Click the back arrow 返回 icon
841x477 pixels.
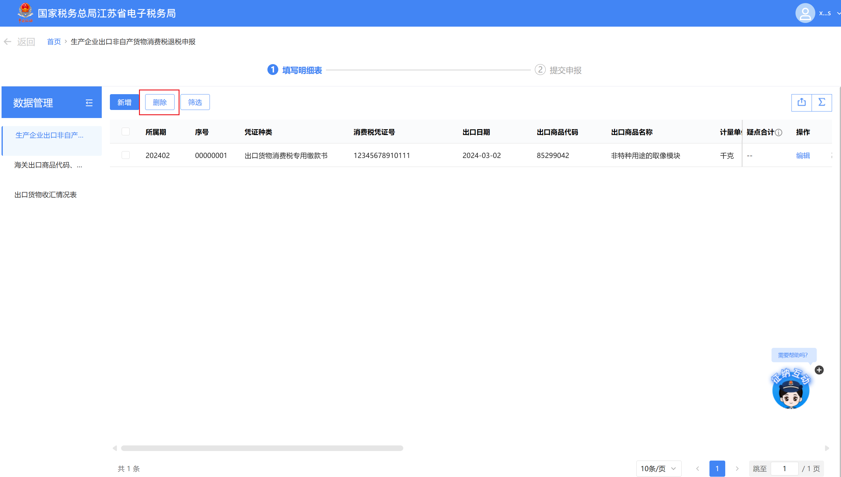pos(7,42)
